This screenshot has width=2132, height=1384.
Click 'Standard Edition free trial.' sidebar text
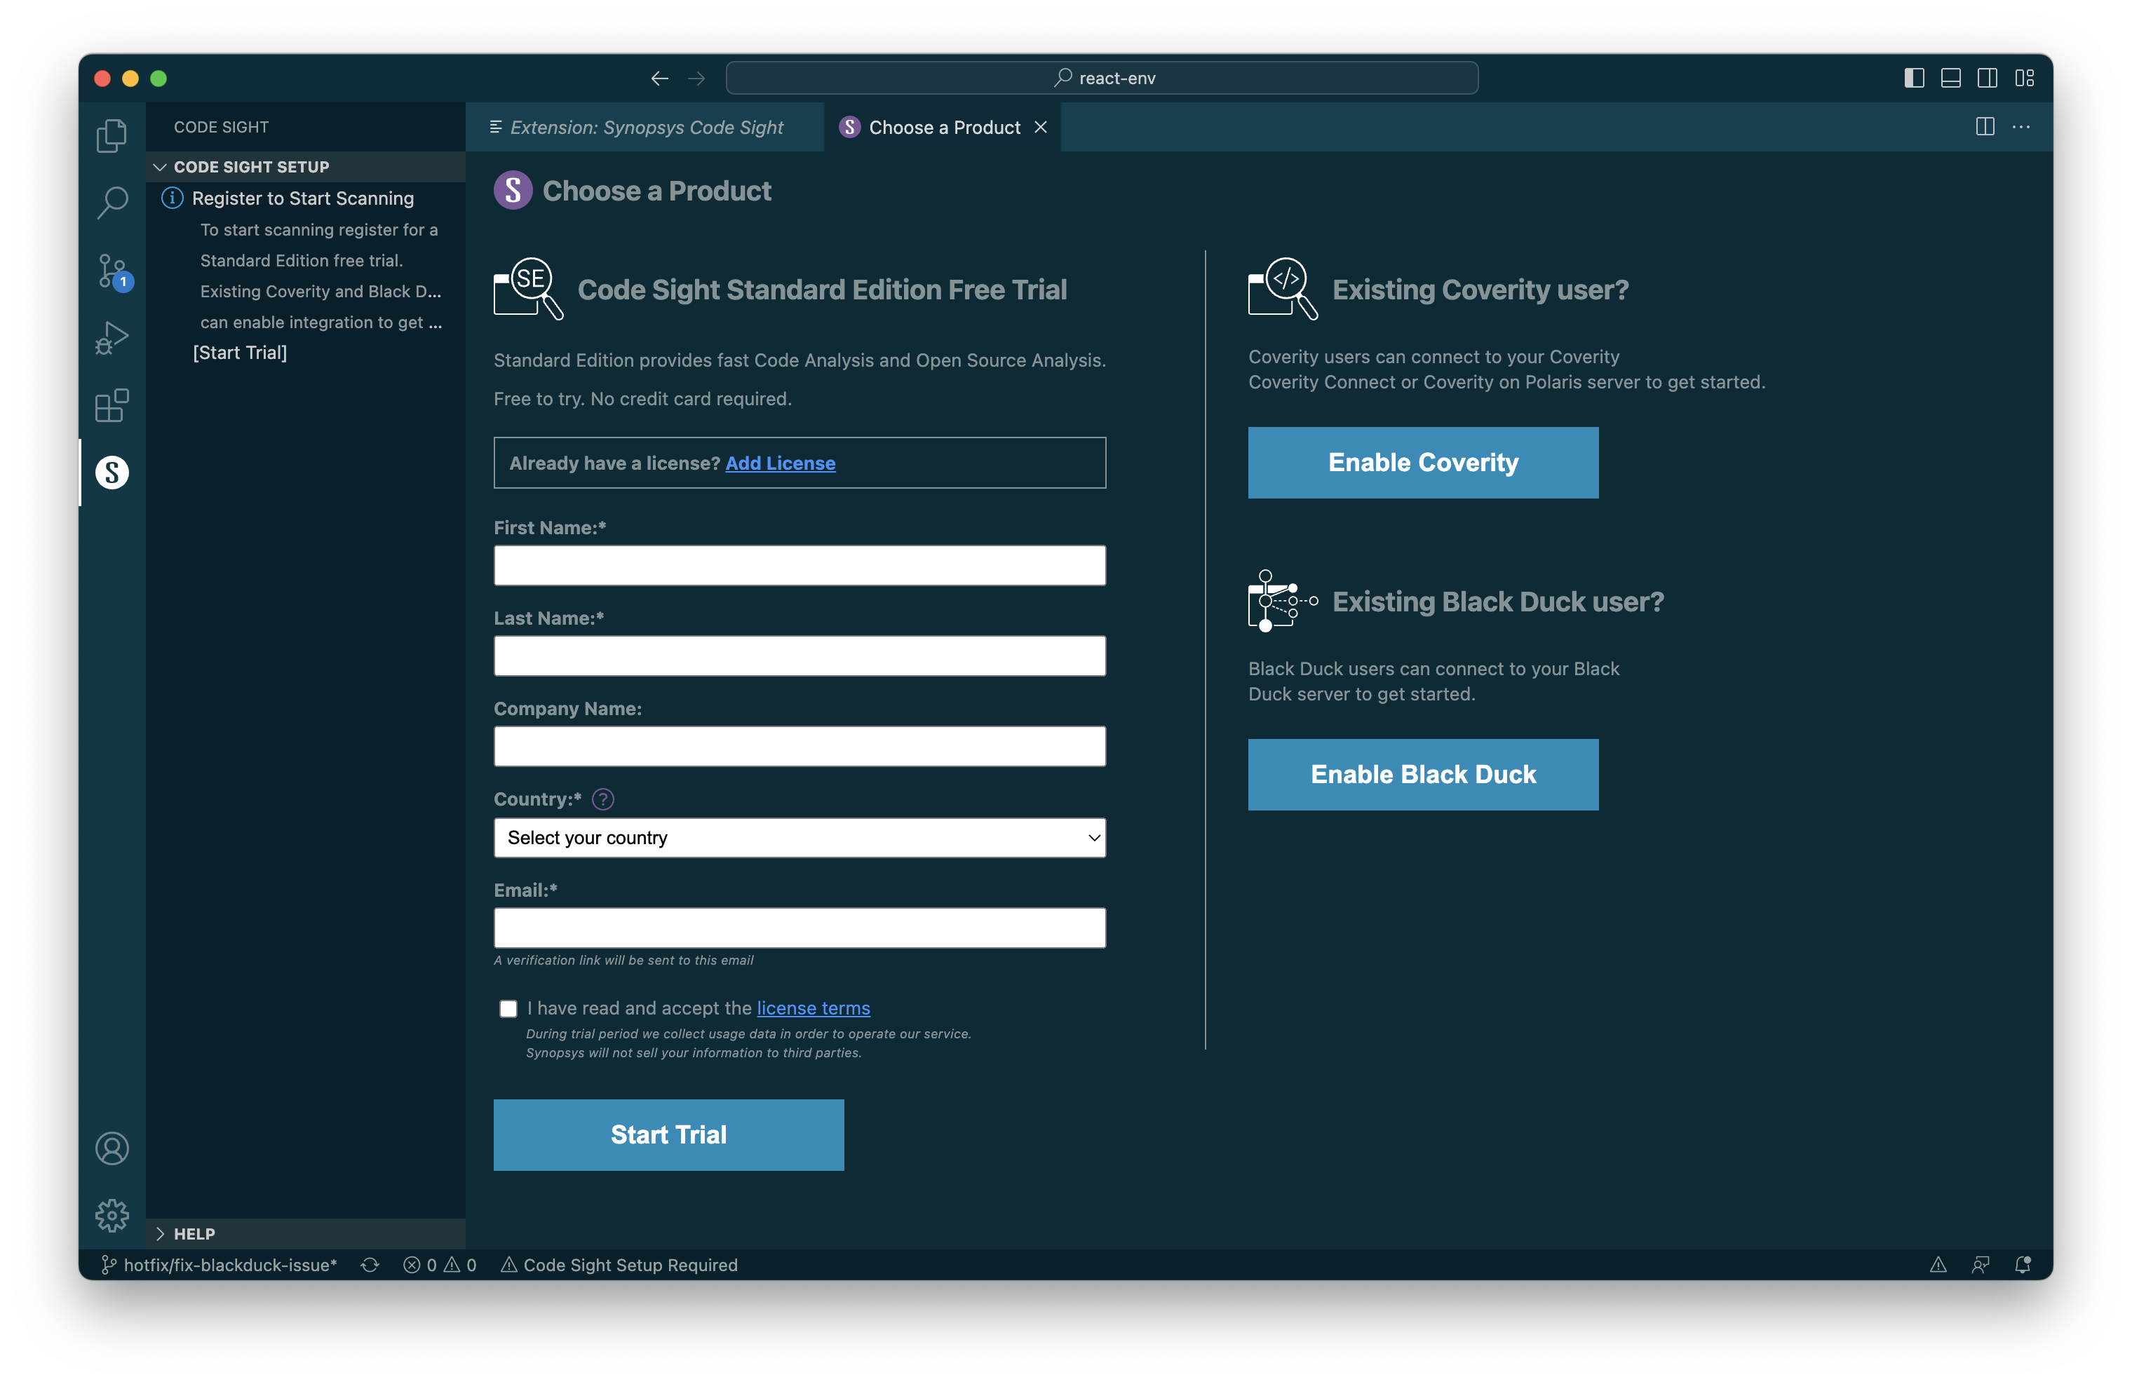coord(301,260)
